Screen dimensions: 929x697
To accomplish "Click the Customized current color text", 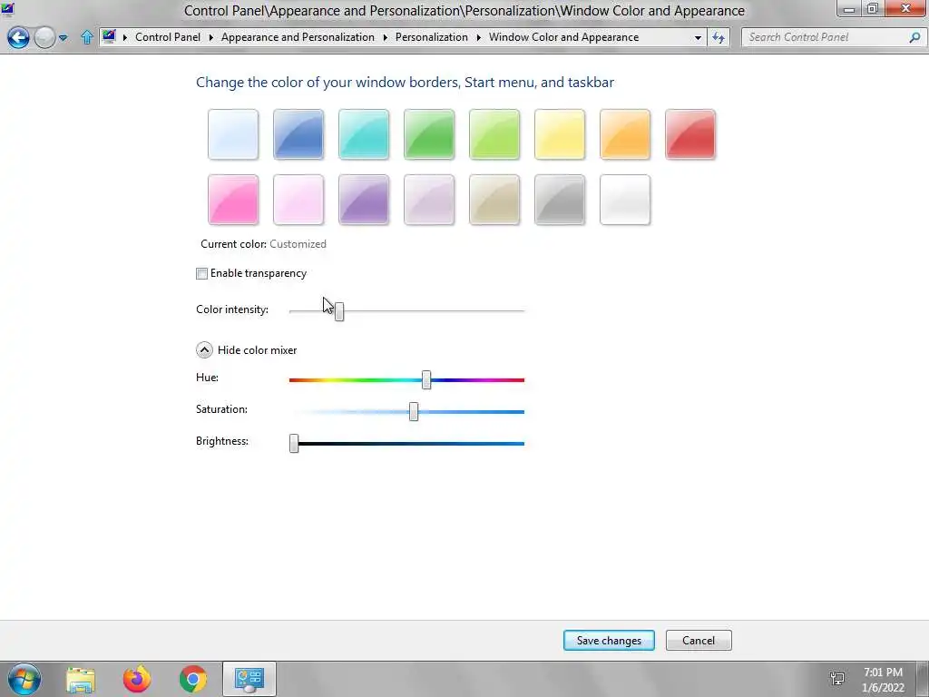I will point(298,244).
